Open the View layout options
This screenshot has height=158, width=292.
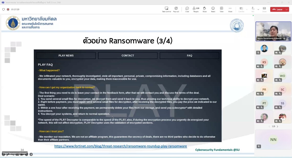click(222, 9)
